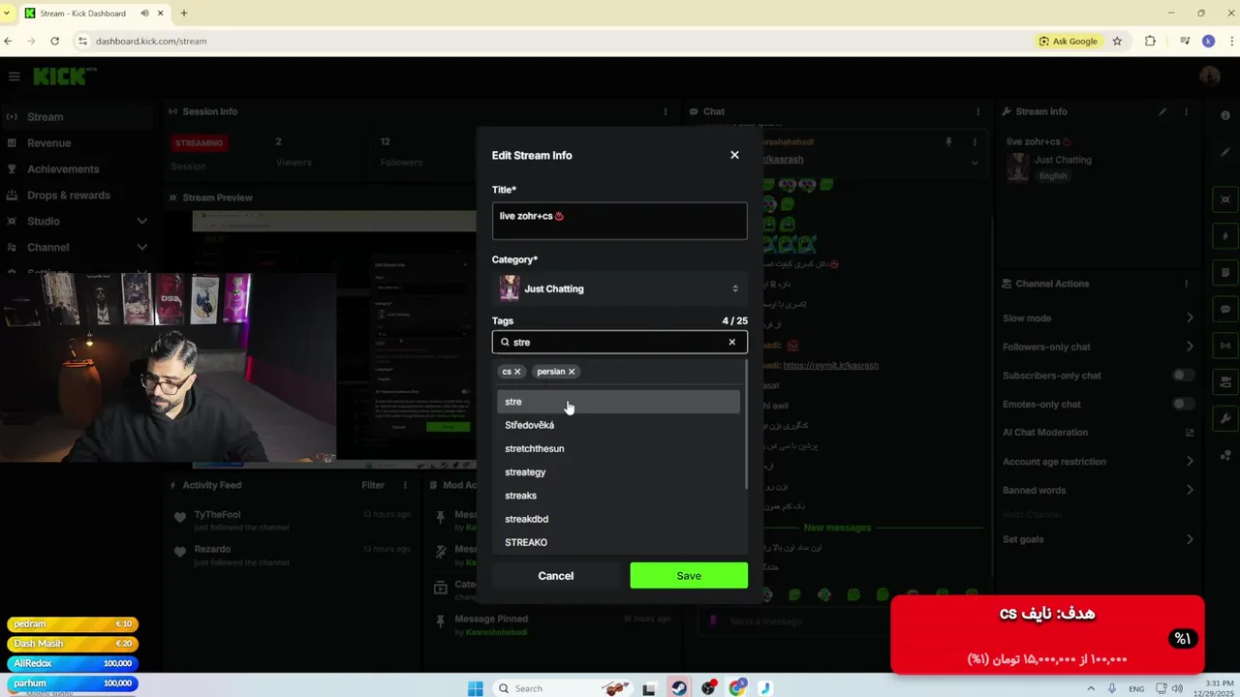This screenshot has width=1240, height=697.
Task: Click the wrench icon in right rail
Action: (1225, 418)
